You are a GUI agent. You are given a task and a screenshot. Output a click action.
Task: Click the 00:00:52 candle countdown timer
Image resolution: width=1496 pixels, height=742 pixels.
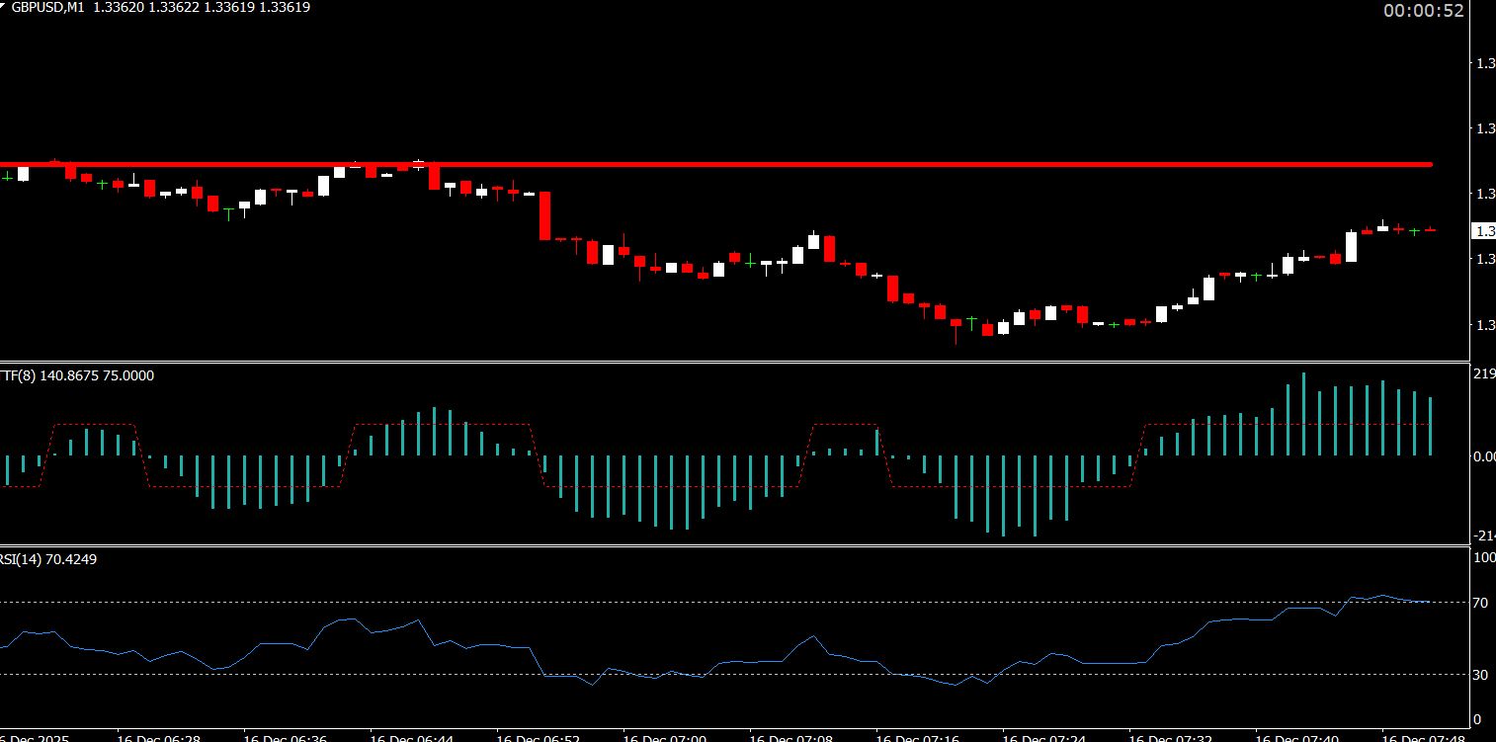(1423, 11)
